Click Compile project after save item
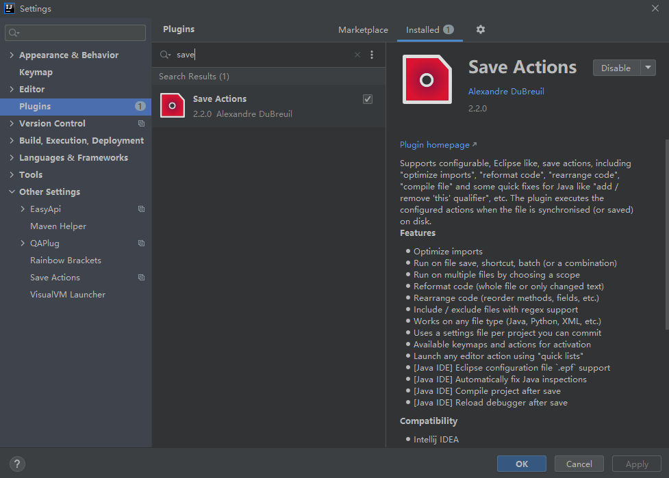The width and height of the screenshot is (669, 478). coord(487,391)
